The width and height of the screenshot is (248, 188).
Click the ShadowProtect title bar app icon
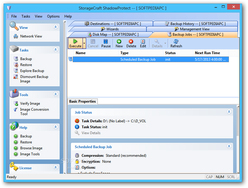pyautogui.click(x=9, y=8)
